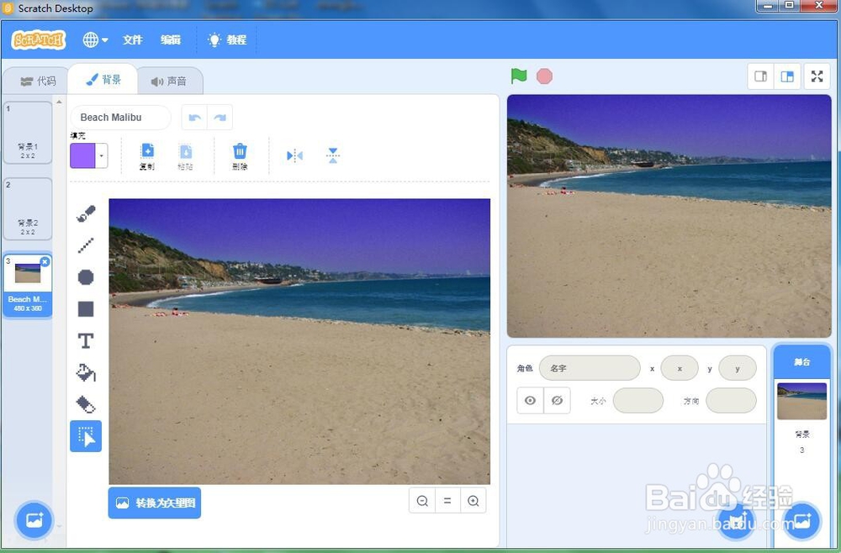The image size is (841, 553).
Task: Switch to small stage layout
Action: tap(760, 76)
